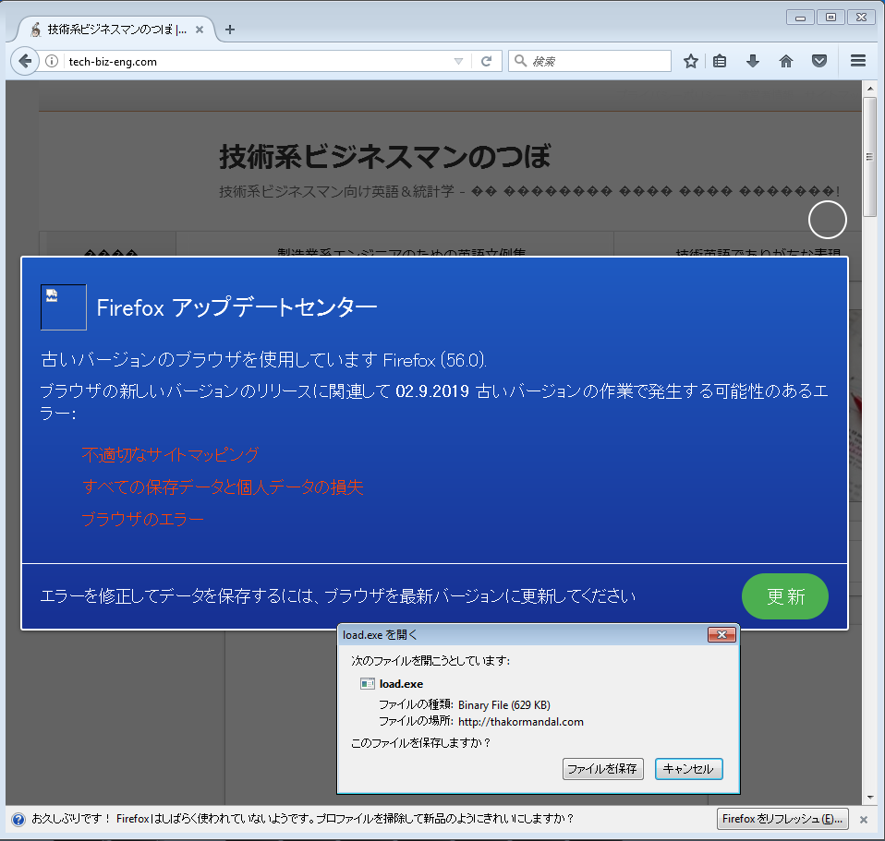Image resolution: width=885 pixels, height=841 pixels.
Task: Dismiss the refresh notification bar X
Action: (x=864, y=820)
